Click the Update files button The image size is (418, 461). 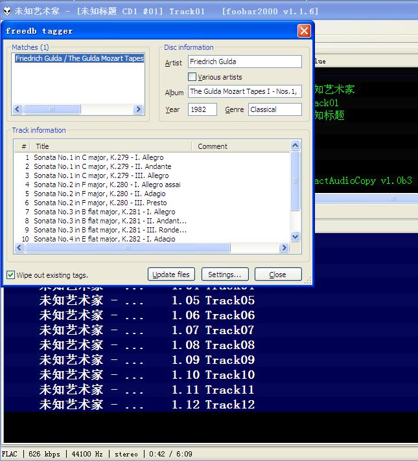coord(171,275)
